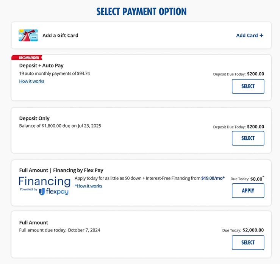Select the Full Amount payment option

coord(248,242)
